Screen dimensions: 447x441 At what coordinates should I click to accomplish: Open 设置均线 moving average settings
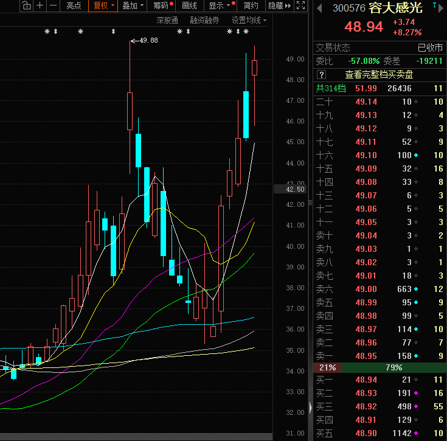click(249, 20)
